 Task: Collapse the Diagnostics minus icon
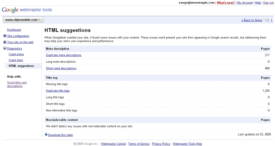[x=5, y=48]
